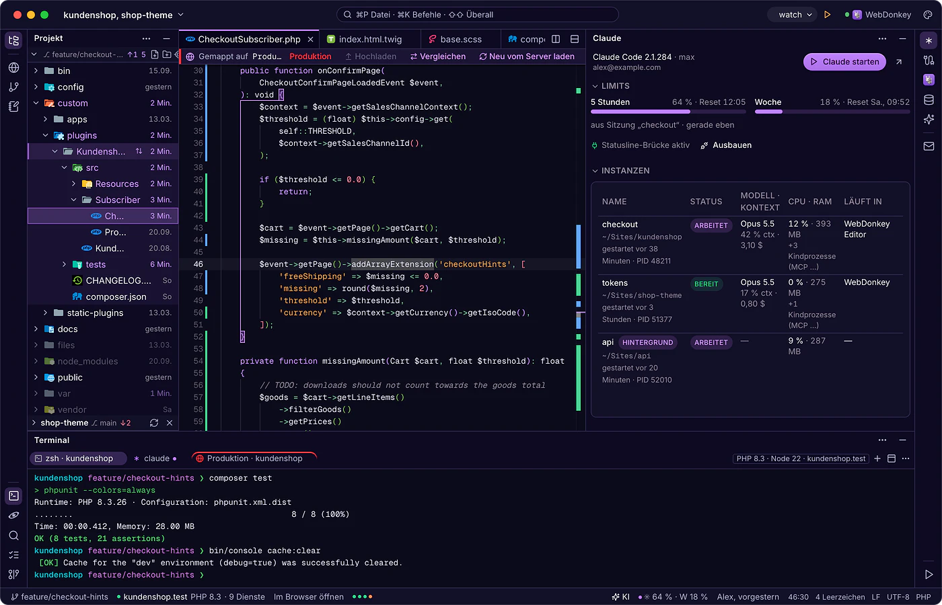Open the database panel in right sidebar
Image resolution: width=942 pixels, height=605 pixels.
pyautogui.click(x=929, y=100)
